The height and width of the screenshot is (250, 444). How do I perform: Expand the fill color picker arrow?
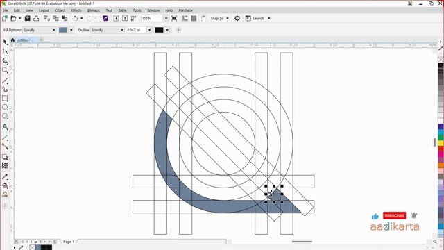click(71, 30)
